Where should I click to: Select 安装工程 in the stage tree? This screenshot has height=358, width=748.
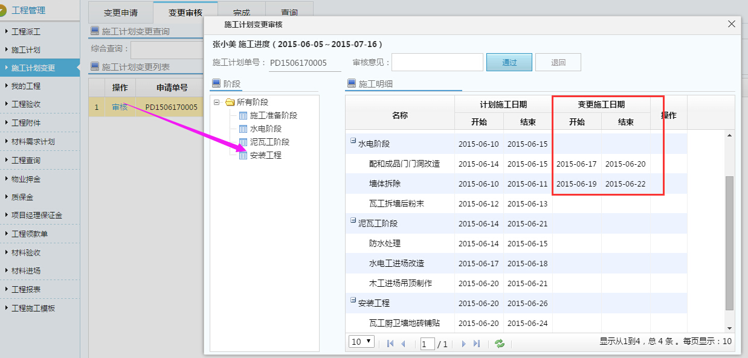pyautogui.click(x=265, y=155)
